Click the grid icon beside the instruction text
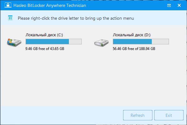 pos(10,18)
